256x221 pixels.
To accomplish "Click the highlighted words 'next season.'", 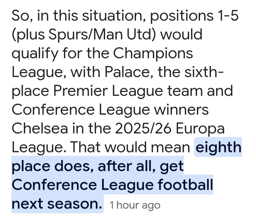I will pos(57,204).
